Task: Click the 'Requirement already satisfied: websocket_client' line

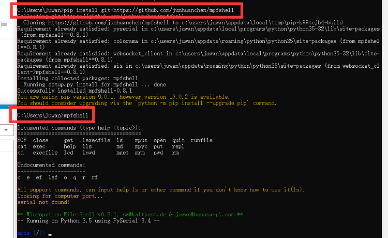Action: tap(199, 57)
